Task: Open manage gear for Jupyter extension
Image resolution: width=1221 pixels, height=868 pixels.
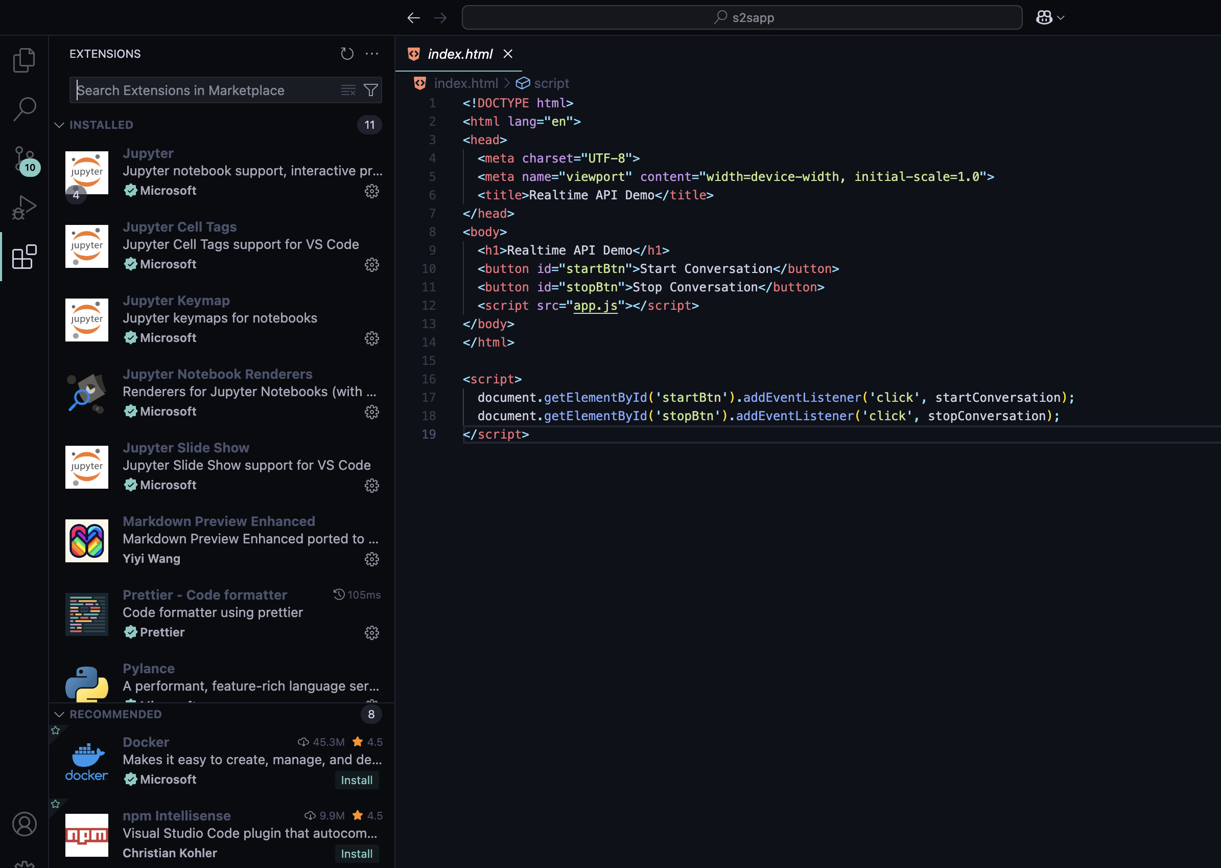Action: point(372,191)
